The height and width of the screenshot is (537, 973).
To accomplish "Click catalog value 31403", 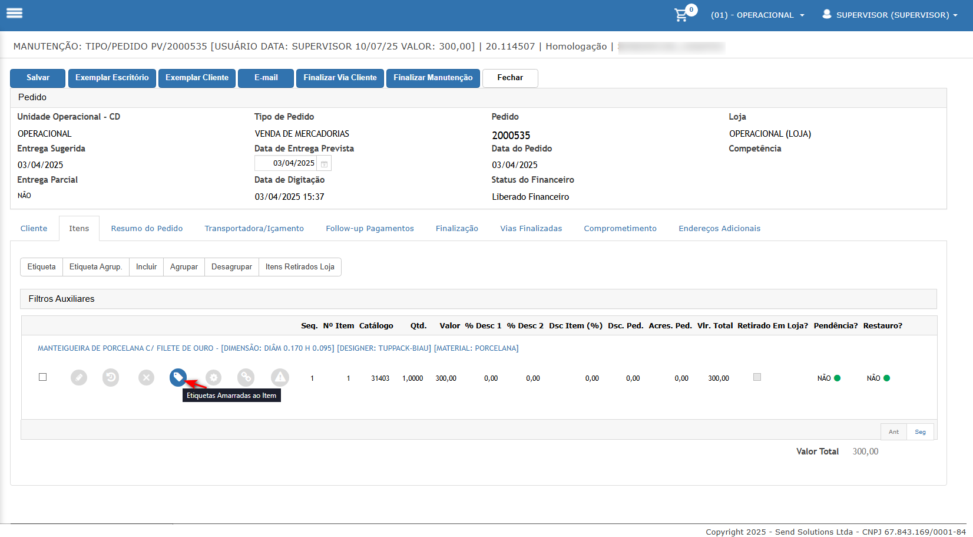I will (380, 378).
